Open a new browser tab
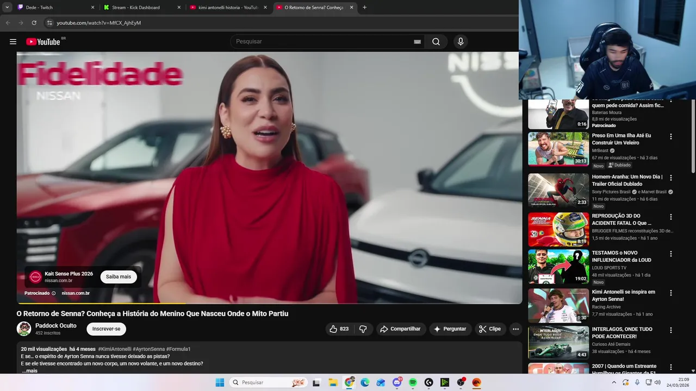696x391 pixels. click(x=364, y=8)
